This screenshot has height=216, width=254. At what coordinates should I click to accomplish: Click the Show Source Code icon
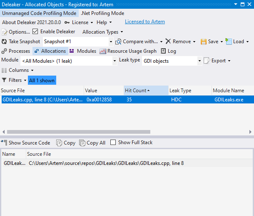click(x=4, y=142)
